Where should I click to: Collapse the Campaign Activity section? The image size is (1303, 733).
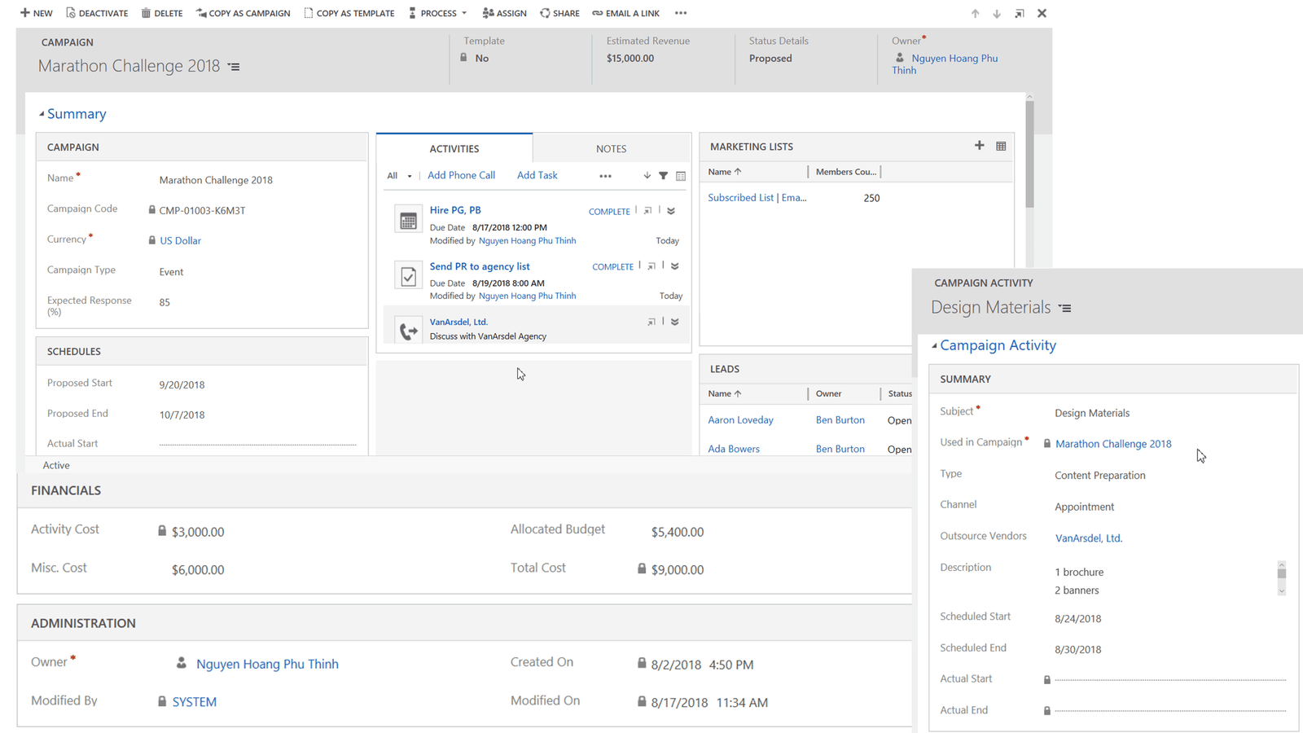click(x=934, y=345)
